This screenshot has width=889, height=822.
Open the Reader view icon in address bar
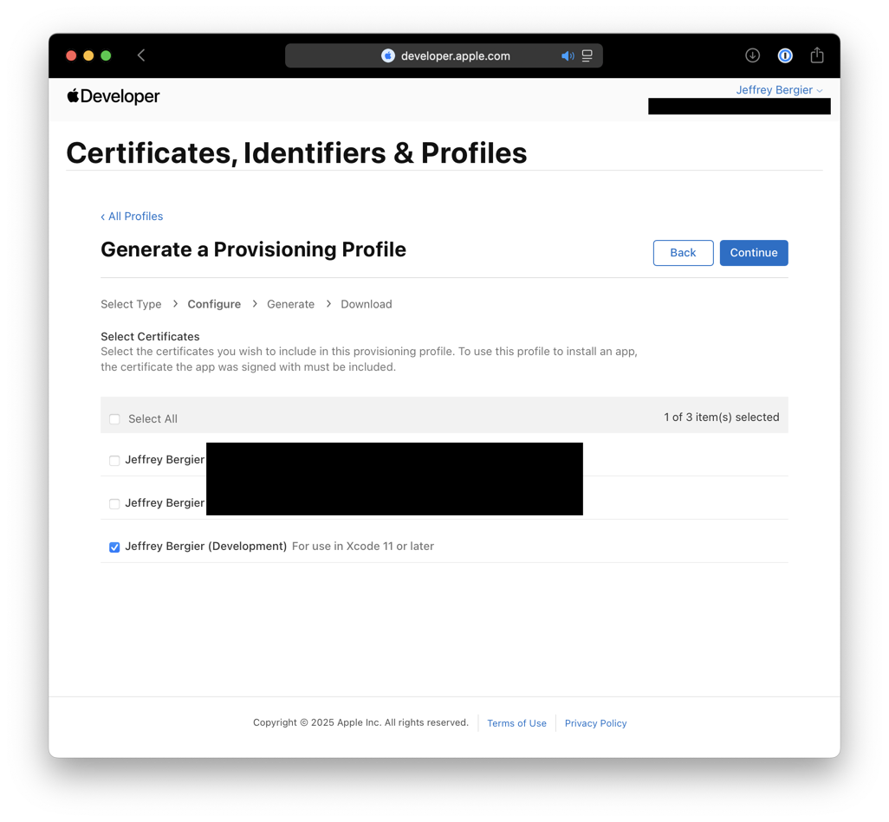click(587, 55)
